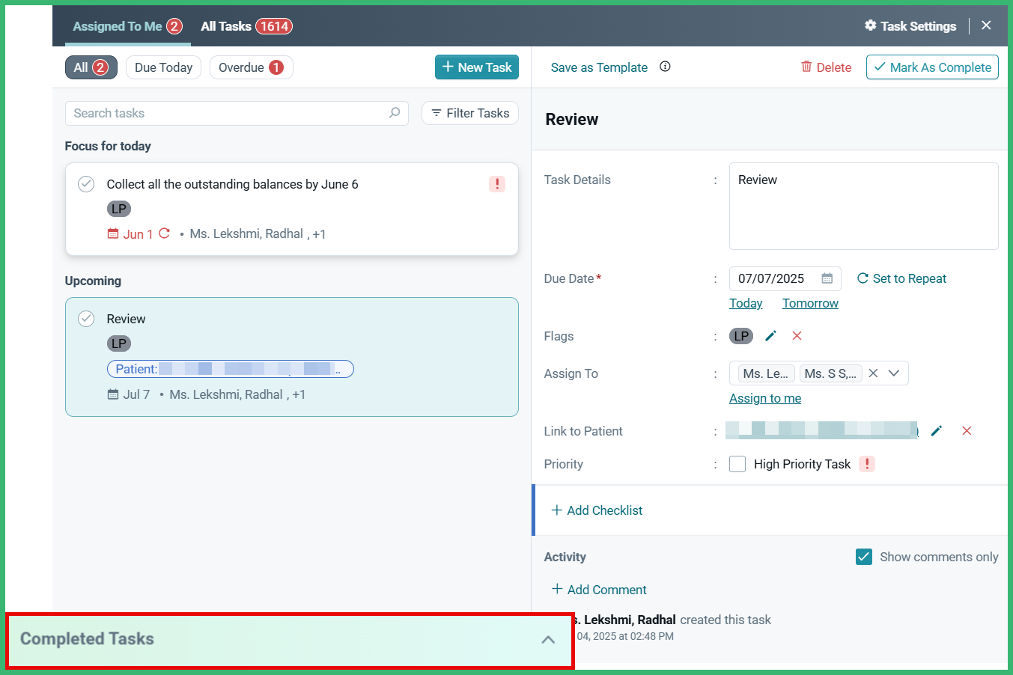Mark the Review task circle as complete
Screen dimensions: 1013x675
tap(86, 319)
